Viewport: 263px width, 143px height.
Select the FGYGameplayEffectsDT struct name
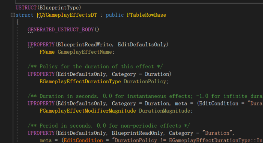click(x=67, y=15)
